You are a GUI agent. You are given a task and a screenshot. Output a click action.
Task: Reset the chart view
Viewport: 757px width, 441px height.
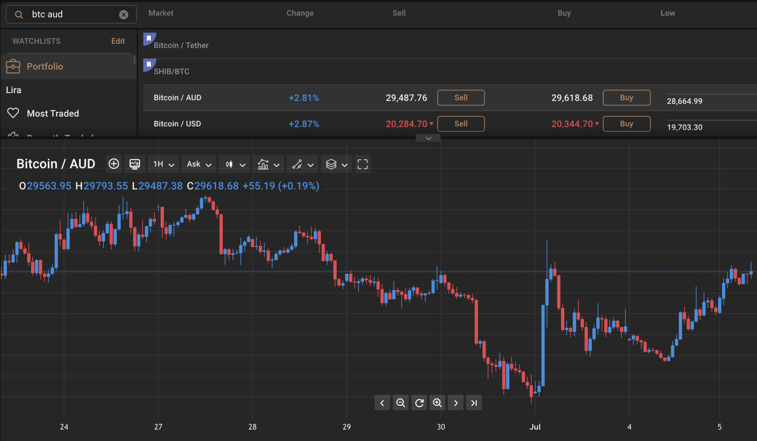419,403
